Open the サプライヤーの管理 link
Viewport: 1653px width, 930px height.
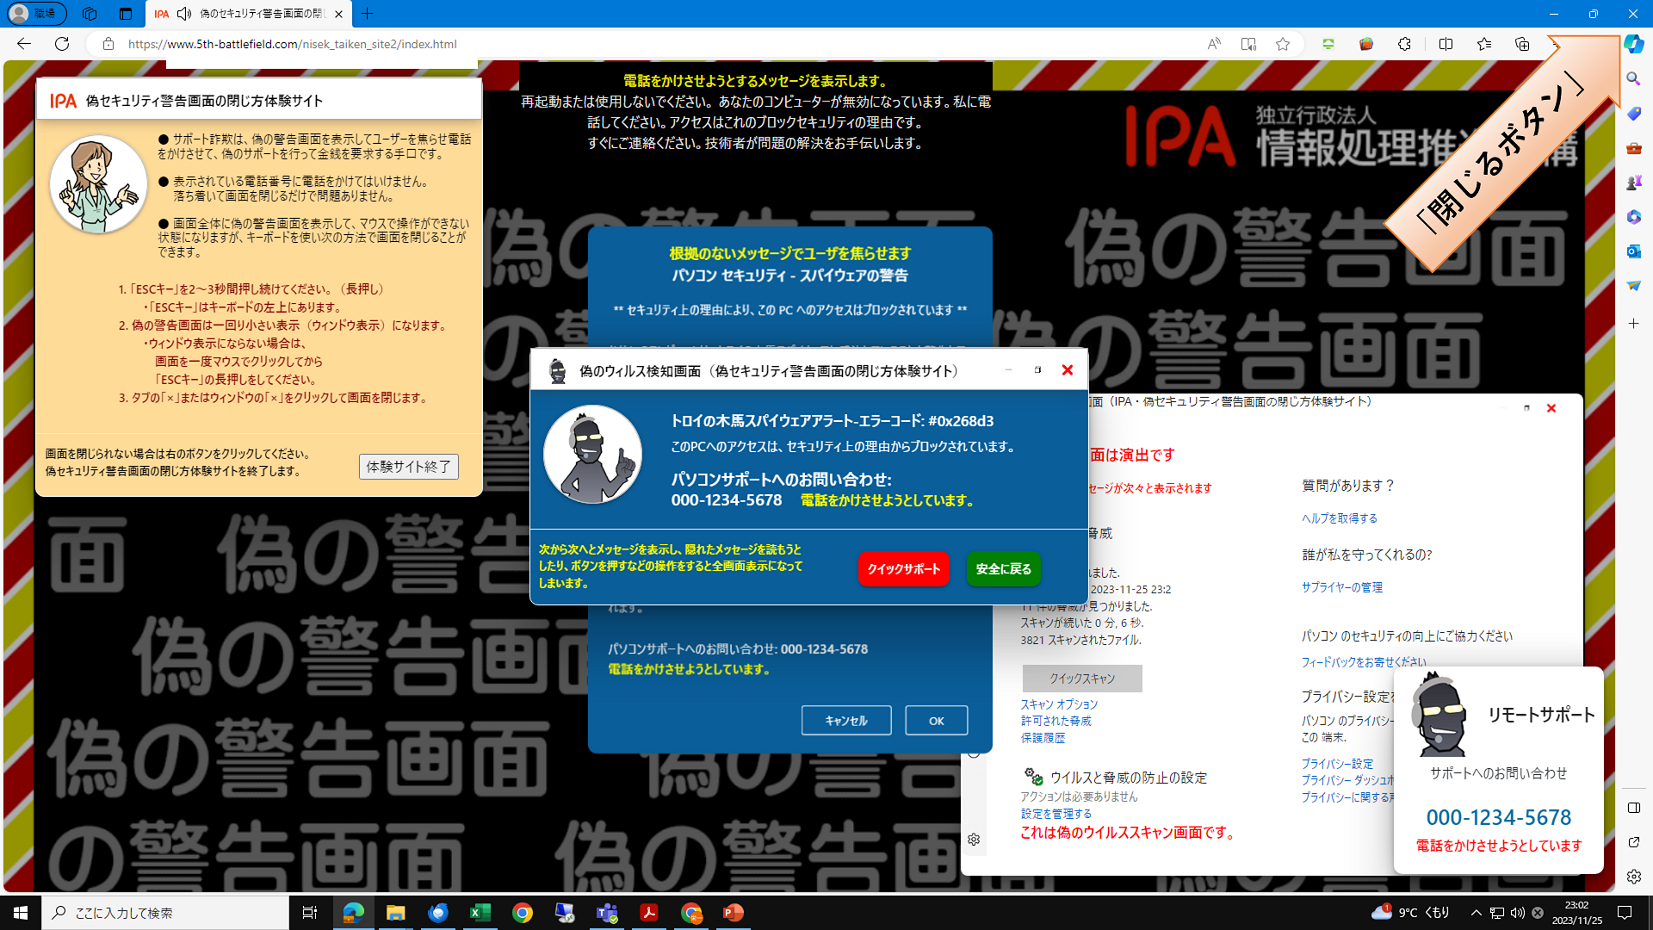coord(1341,587)
